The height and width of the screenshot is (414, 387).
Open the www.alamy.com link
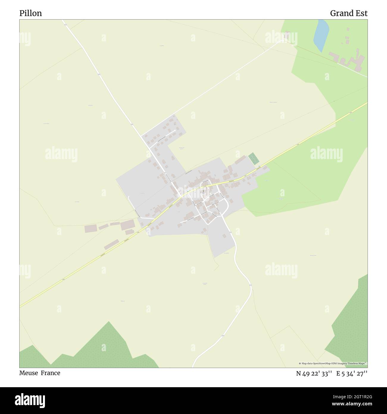(x=352, y=404)
